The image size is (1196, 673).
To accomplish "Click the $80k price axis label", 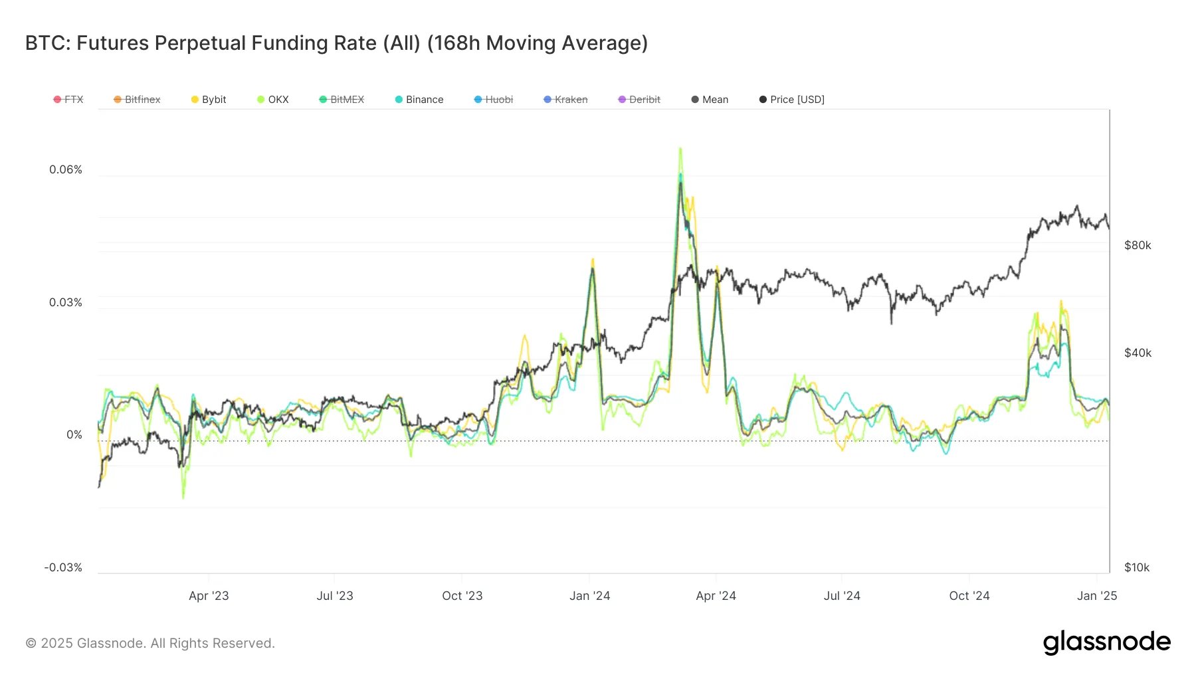I will click(1138, 245).
